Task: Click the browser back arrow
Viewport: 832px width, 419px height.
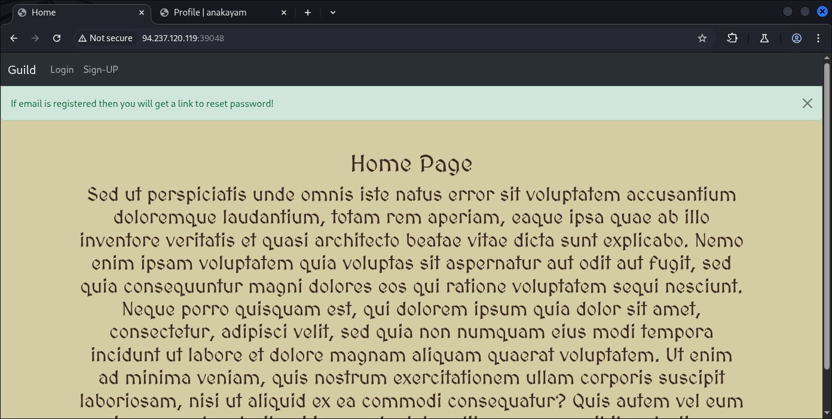Action: click(x=14, y=38)
